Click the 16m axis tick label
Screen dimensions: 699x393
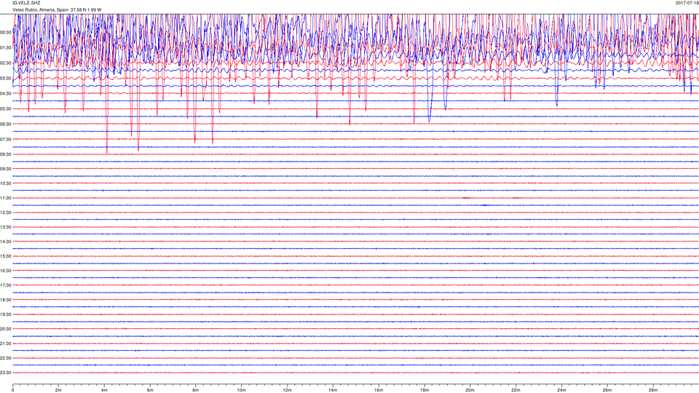379,390
